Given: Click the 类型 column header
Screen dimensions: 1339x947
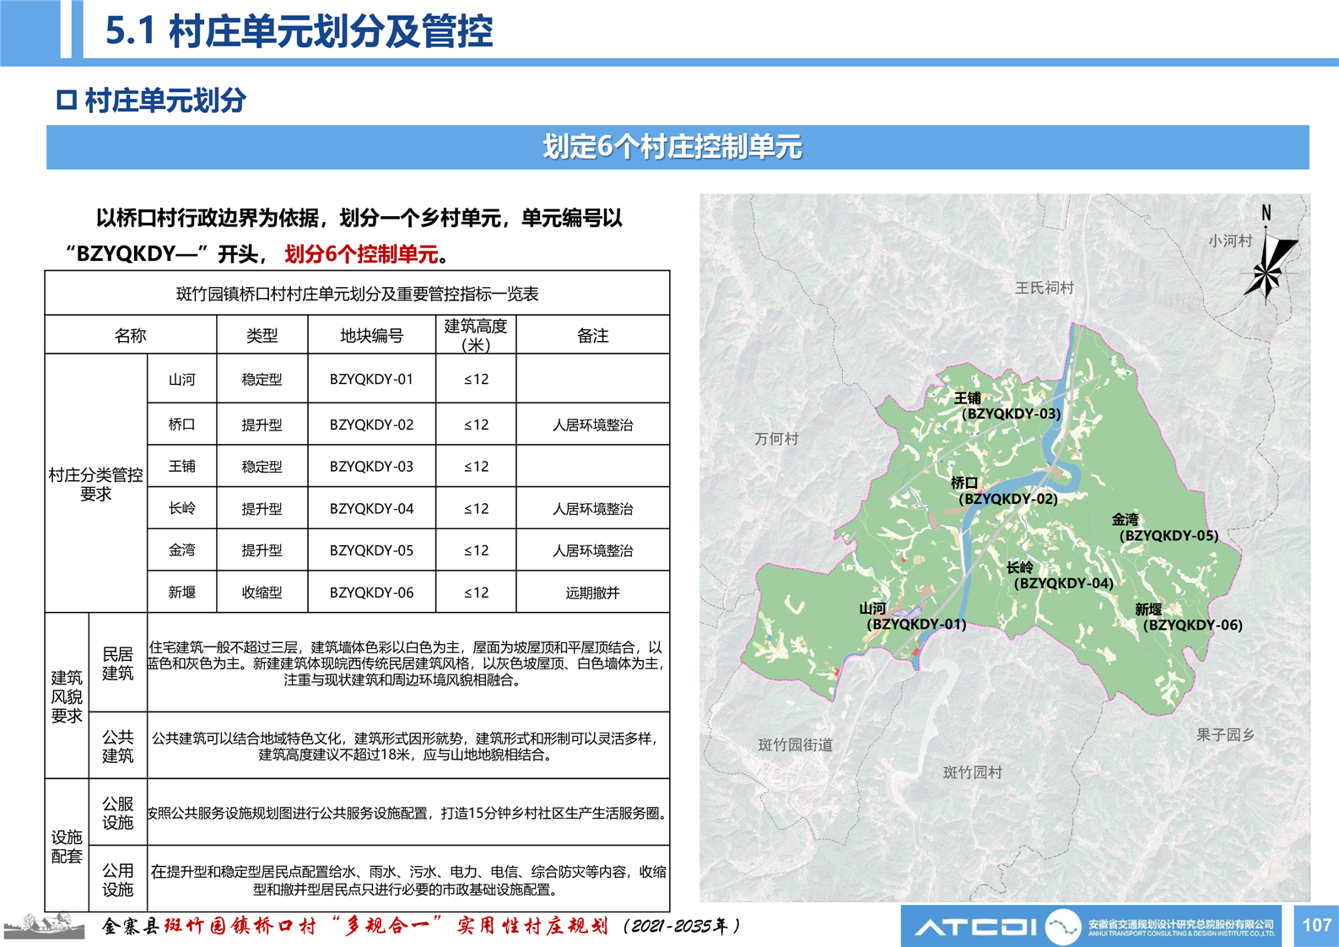Looking at the screenshot, I should tap(262, 335).
